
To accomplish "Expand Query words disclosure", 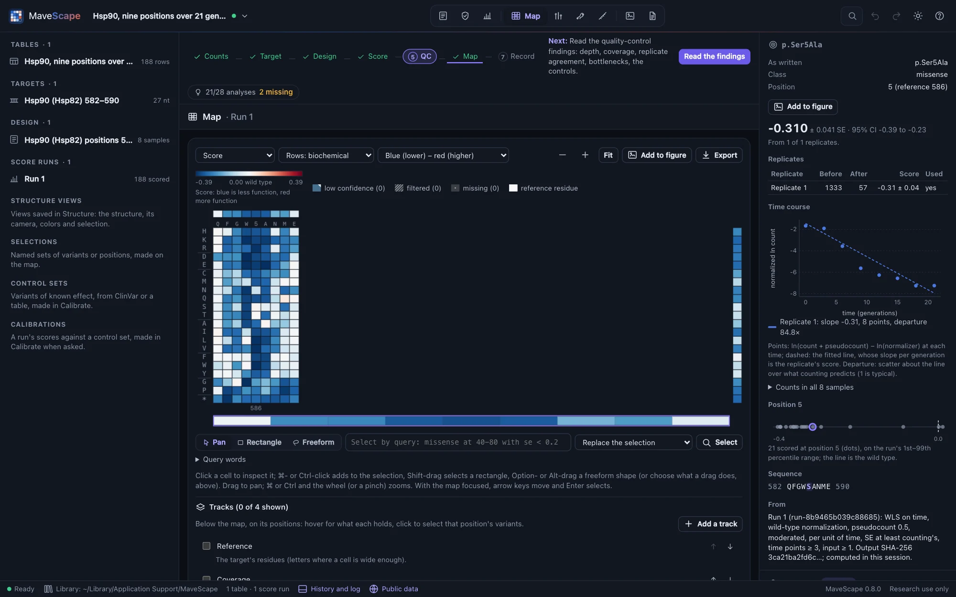I will pyautogui.click(x=220, y=459).
